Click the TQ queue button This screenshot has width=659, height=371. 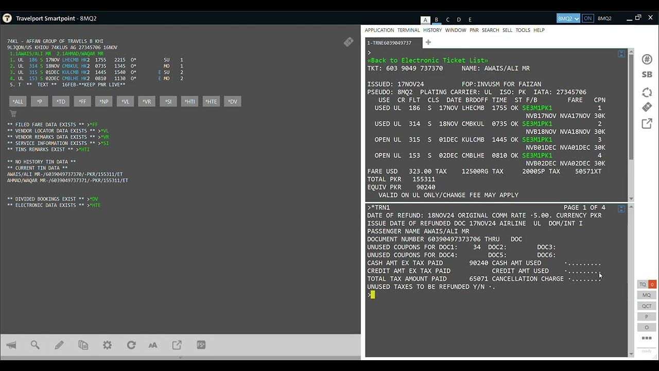point(643,284)
